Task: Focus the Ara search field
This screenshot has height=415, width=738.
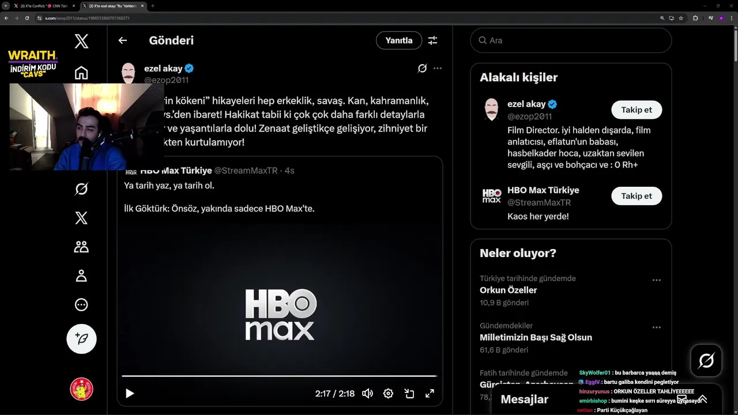Action: (x=571, y=40)
